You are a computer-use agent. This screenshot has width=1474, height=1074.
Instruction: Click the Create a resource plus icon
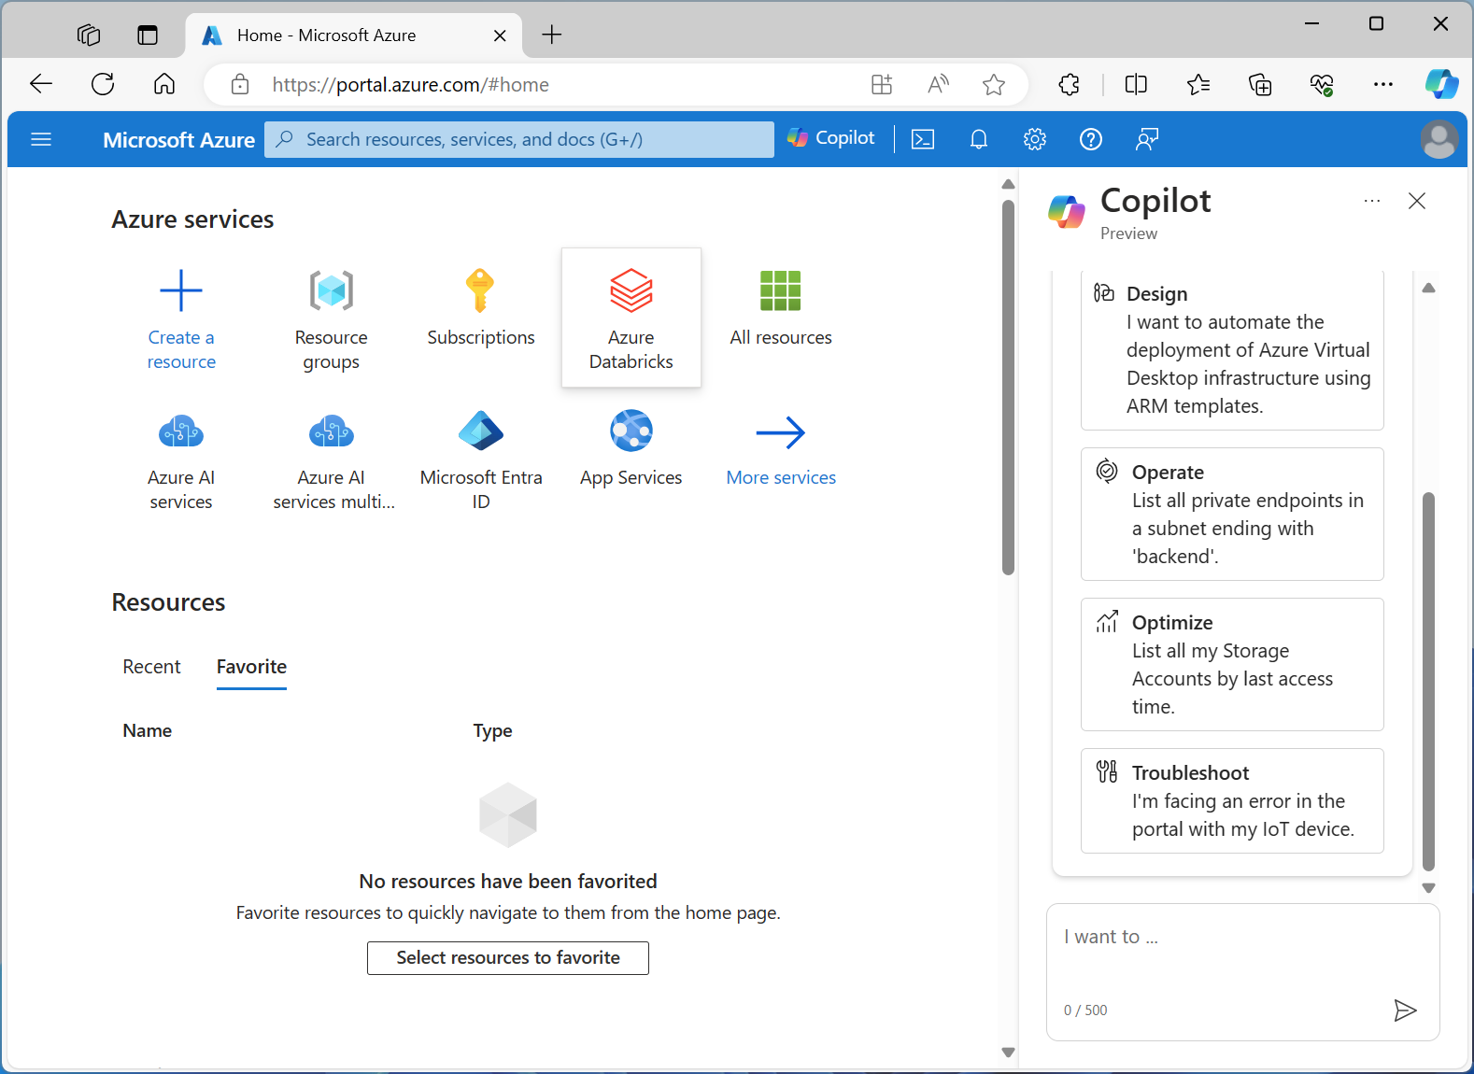tap(181, 290)
